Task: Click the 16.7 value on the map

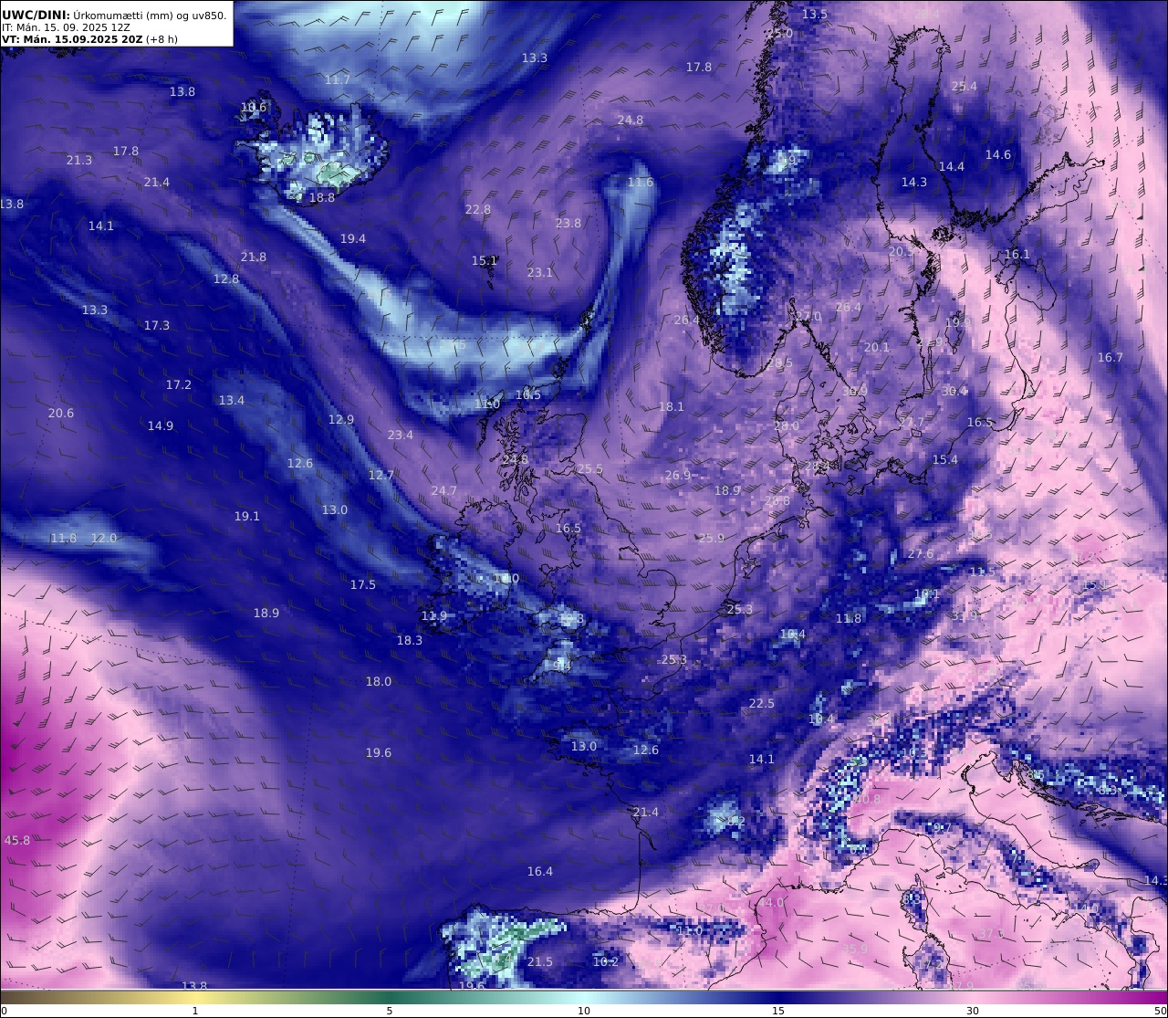Action: point(1111,358)
